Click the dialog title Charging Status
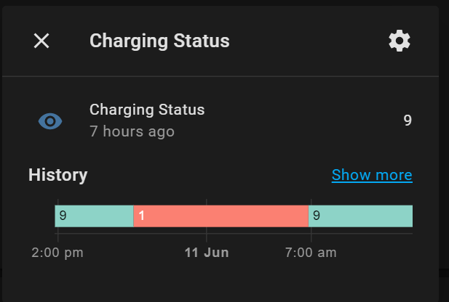Screen dimensions: 449x302 coord(159,41)
